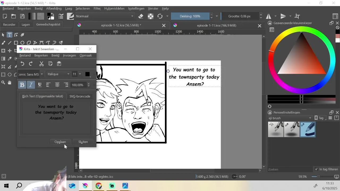
Task: Open the Filter menu
Action: (97, 8)
